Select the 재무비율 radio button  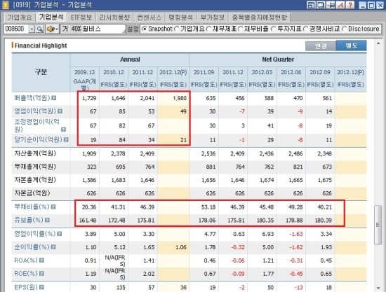(241, 29)
